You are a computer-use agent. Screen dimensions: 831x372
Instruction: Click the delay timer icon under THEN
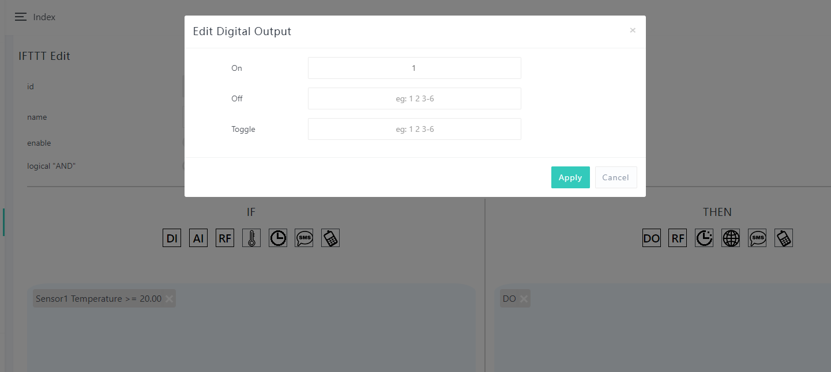tap(704, 238)
